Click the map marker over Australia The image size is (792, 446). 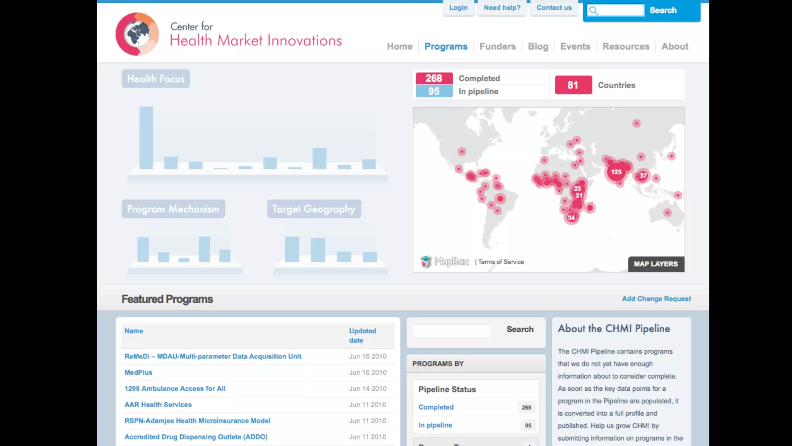pos(667,213)
